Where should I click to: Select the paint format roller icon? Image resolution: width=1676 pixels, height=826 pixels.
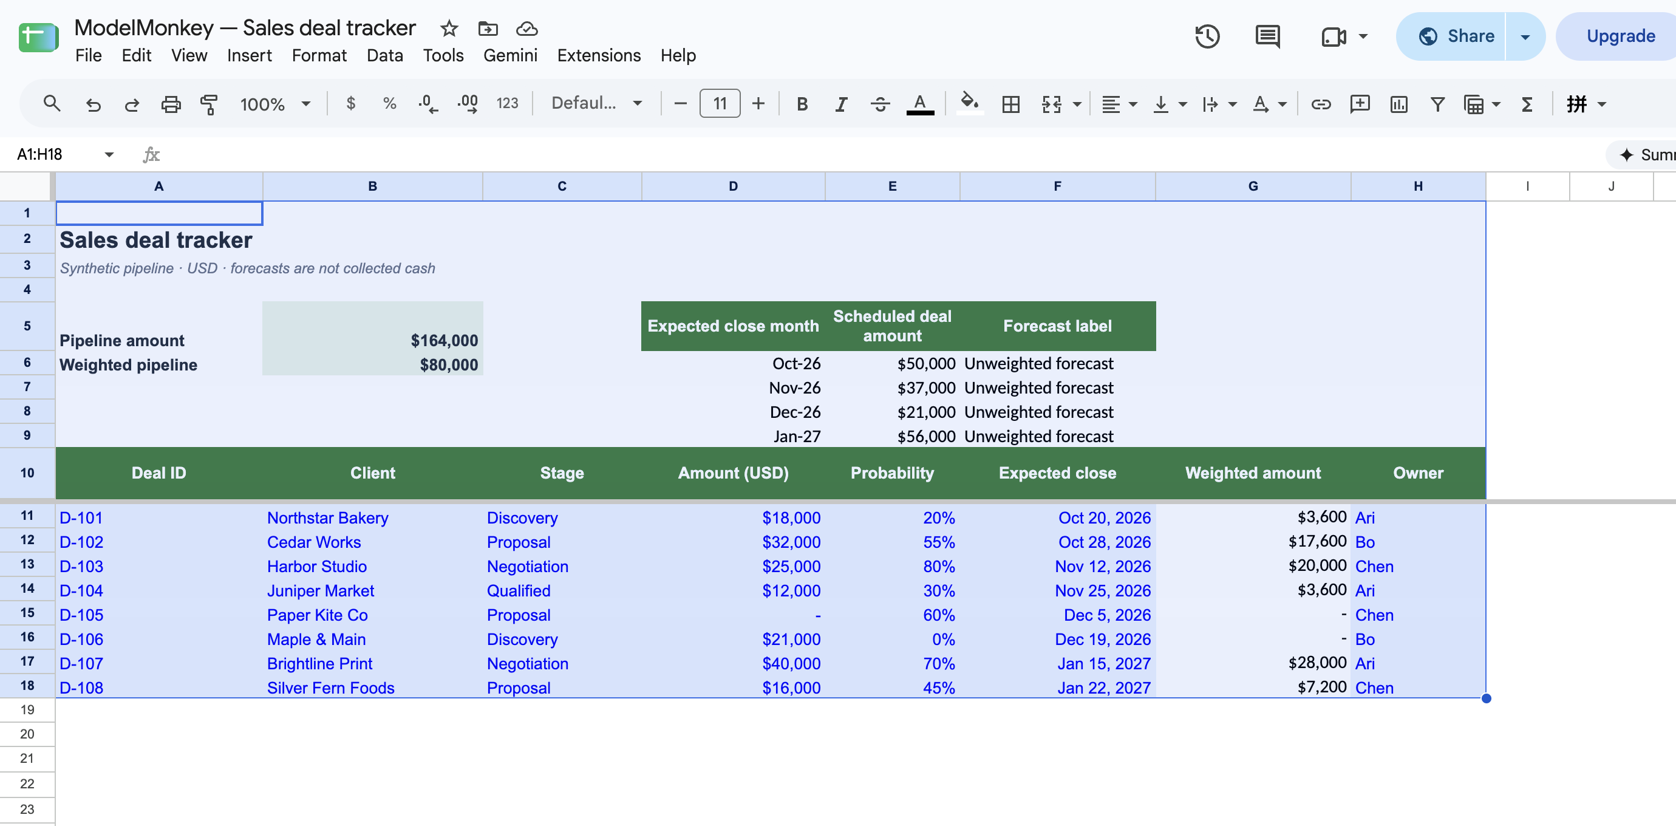click(209, 104)
